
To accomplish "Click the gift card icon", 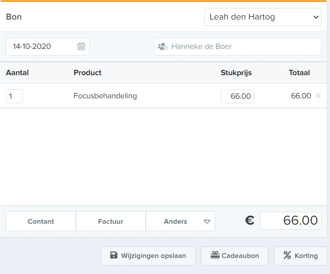I will [215, 255].
